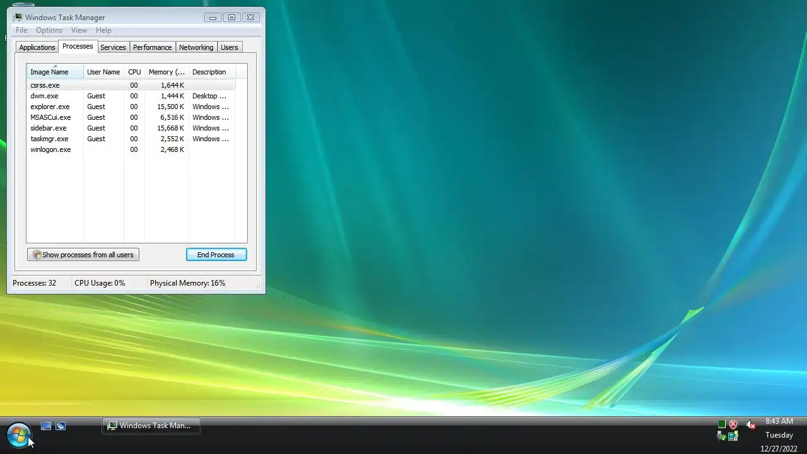The width and height of the screenshot is (807, 454).
Task: Close the Windows Task Manager window
Action: click(x=250, y=18)
